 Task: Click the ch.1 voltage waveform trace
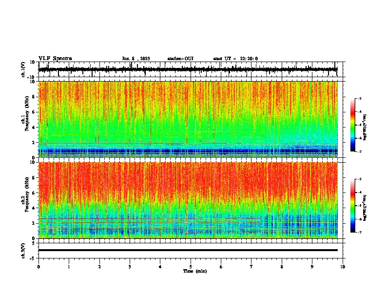tap(188, 69)
